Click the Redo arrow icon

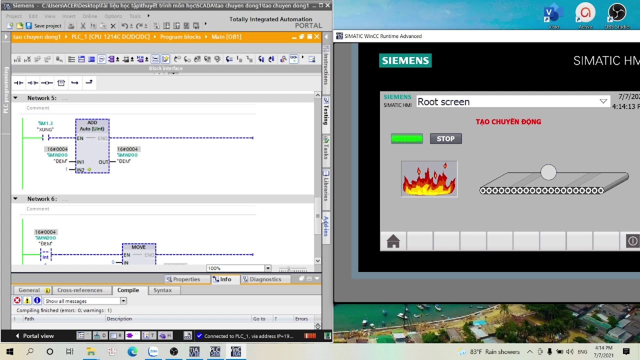point(138,26)
